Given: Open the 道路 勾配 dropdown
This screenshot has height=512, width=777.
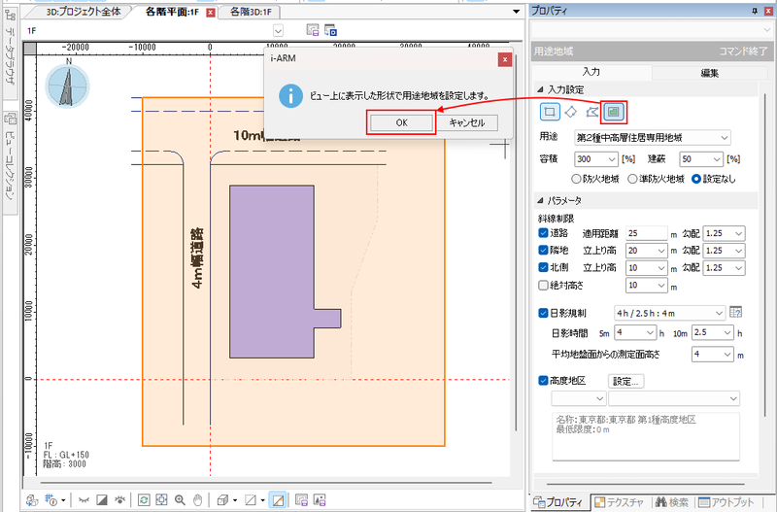Looking at the screenshot, I should tap(724, 233).
